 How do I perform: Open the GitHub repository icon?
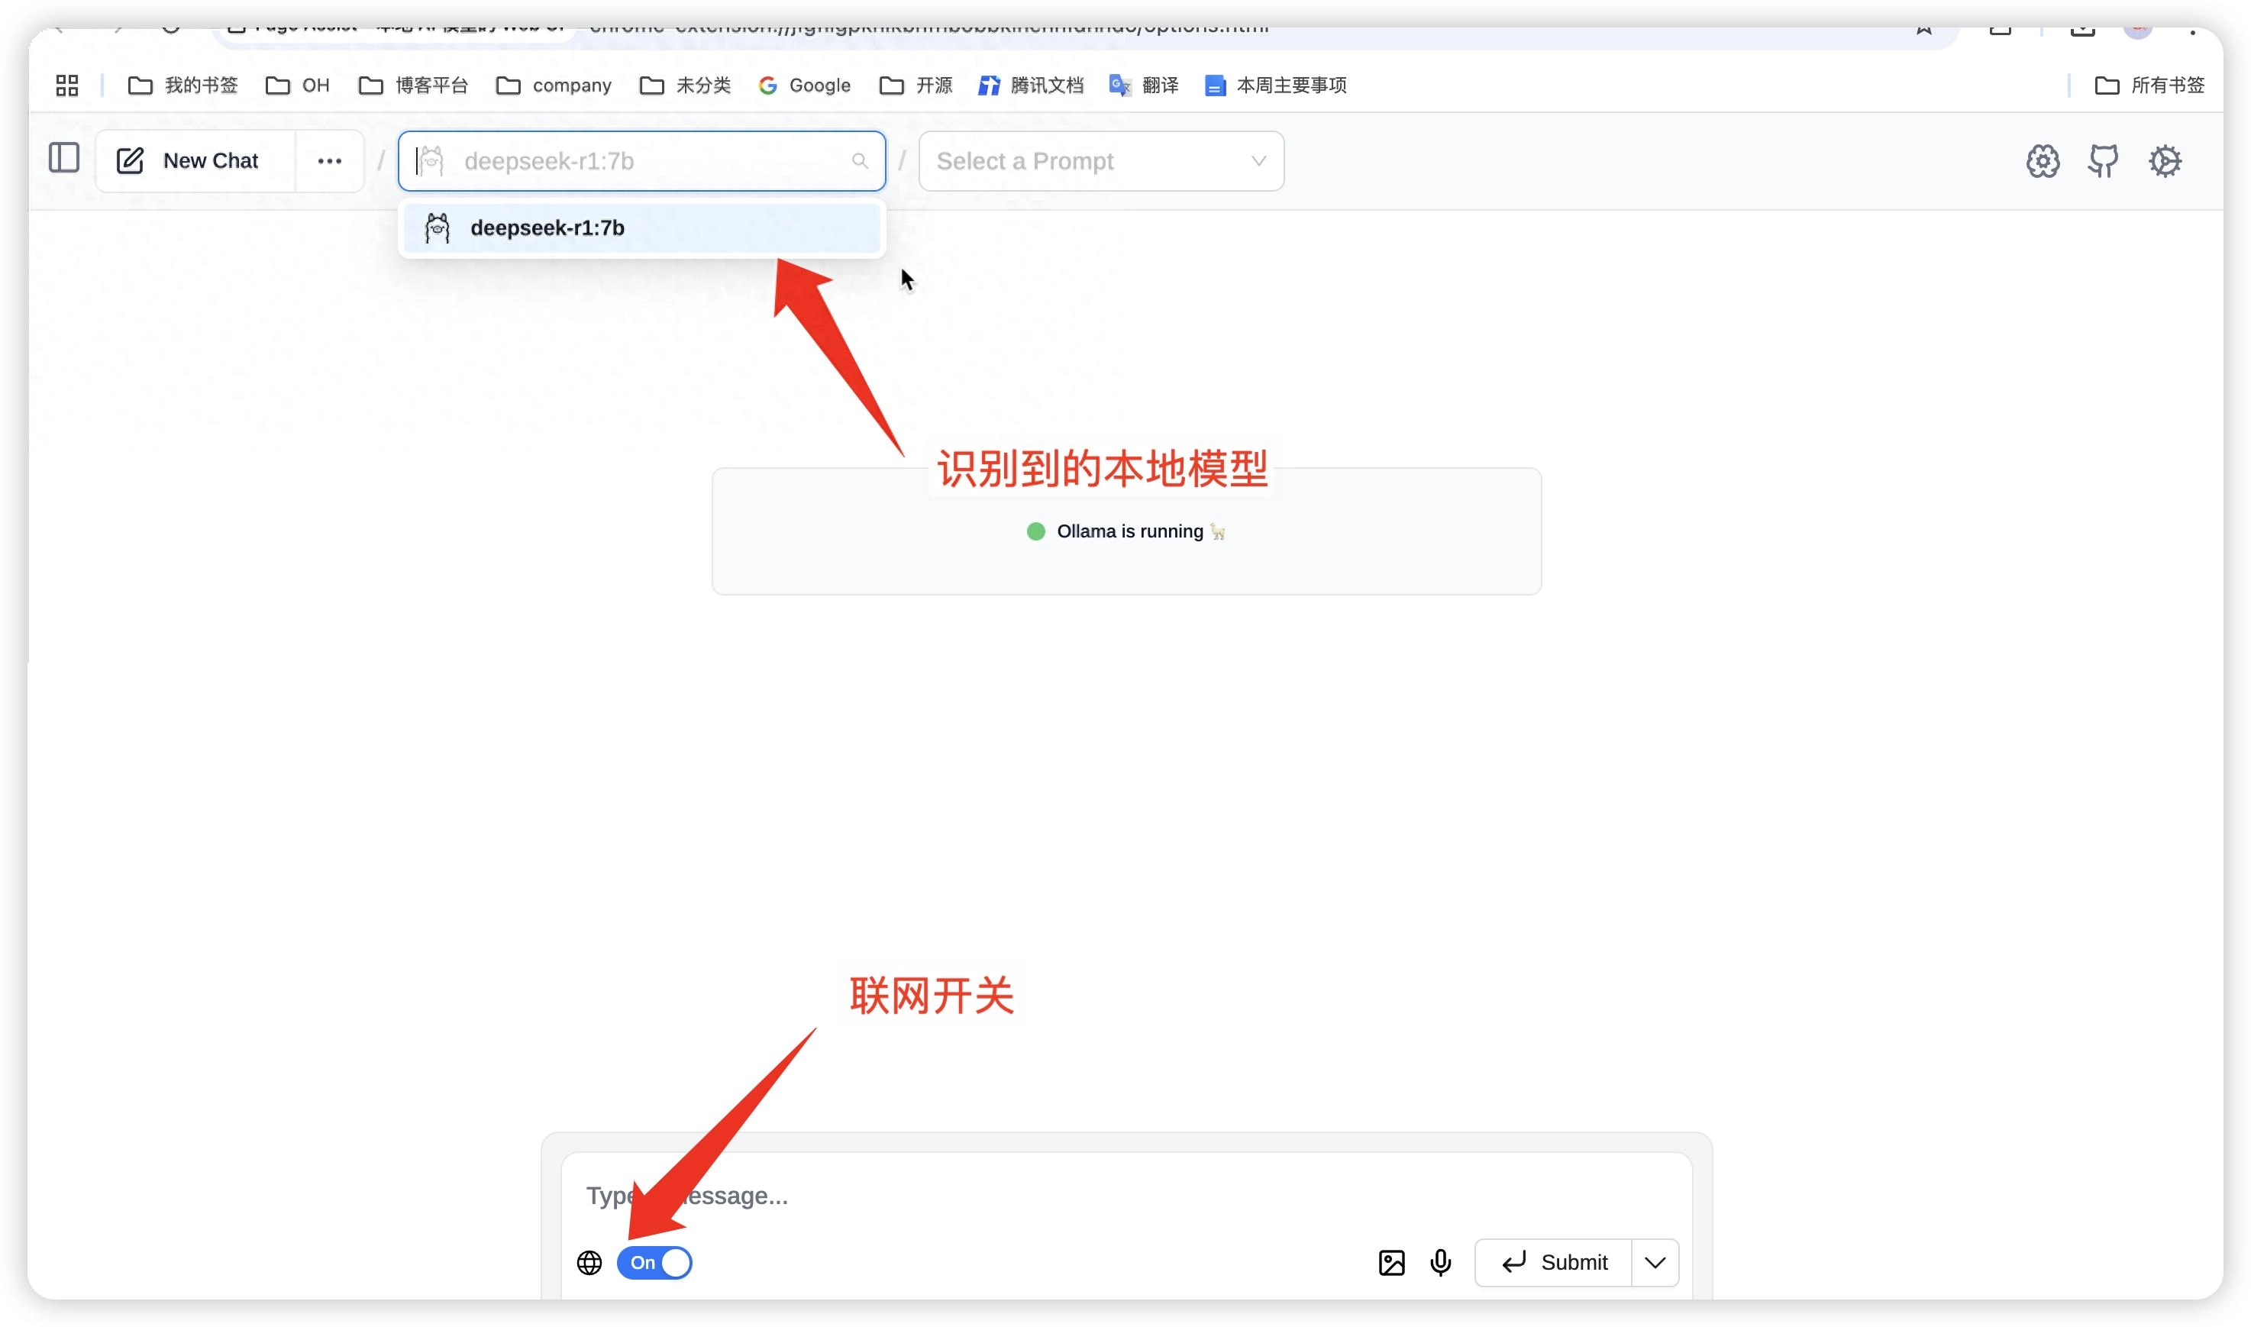(x=2103, y=161)
